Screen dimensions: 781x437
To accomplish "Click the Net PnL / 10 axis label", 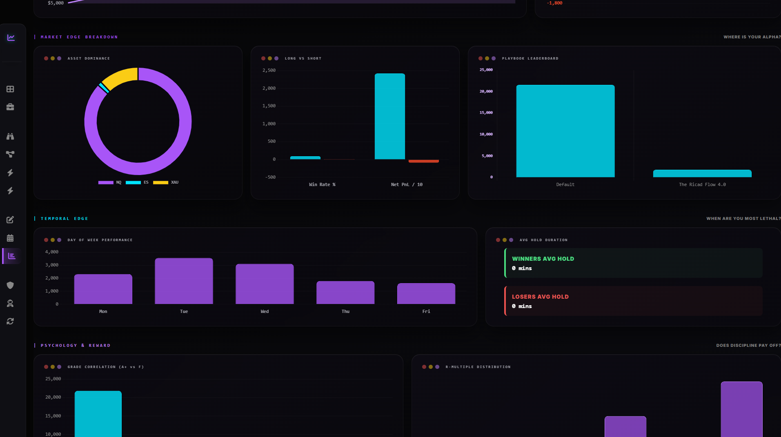I will tap(407, 185).
